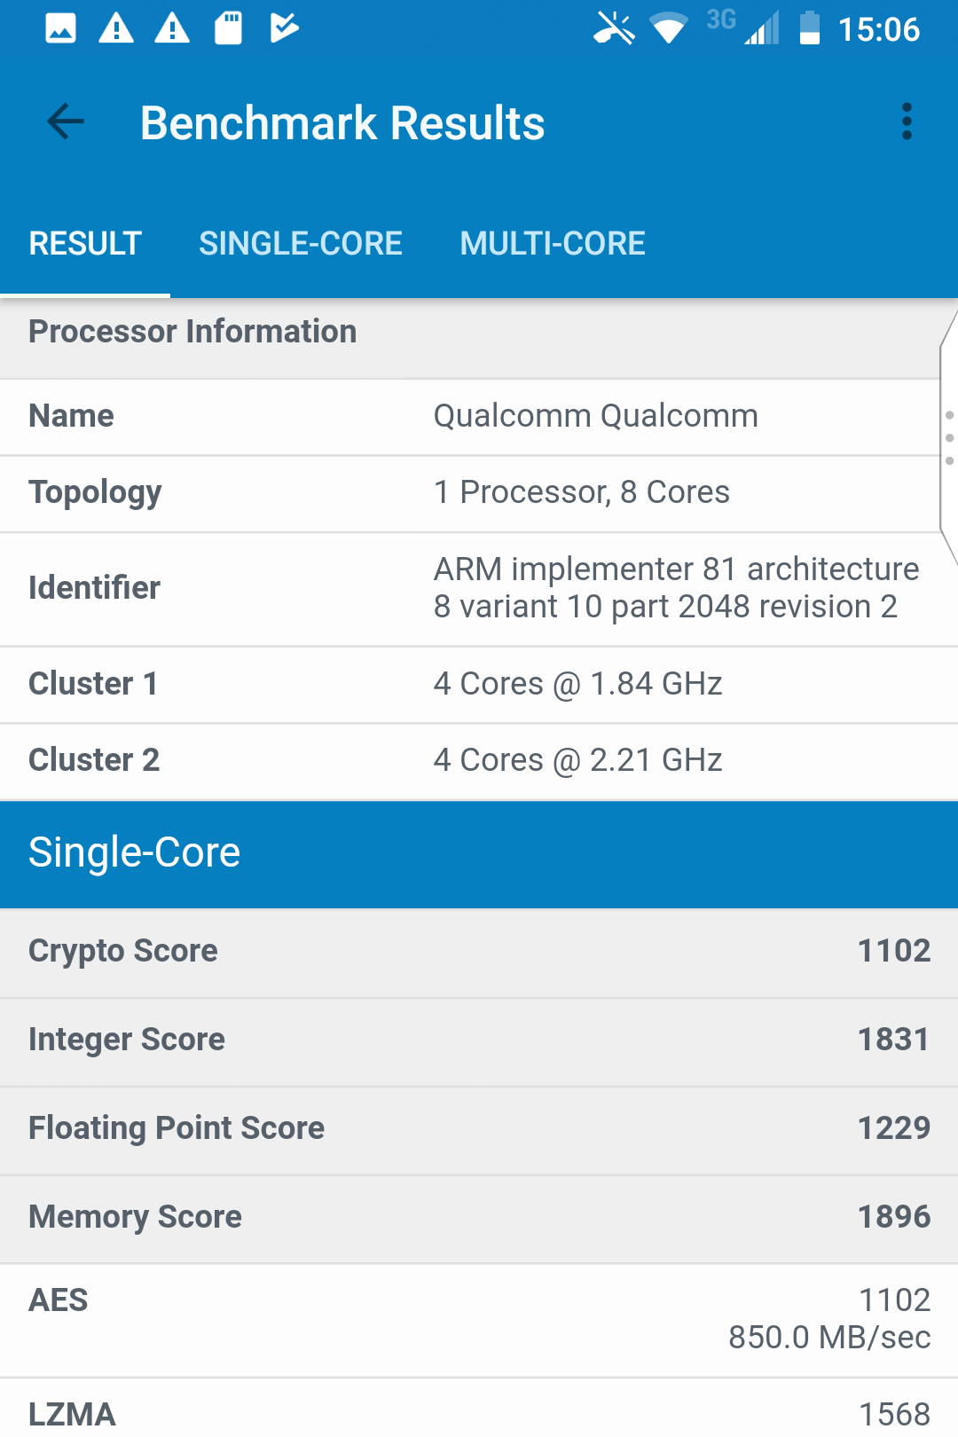Image resolution: width=958 pixels, height=1437 pixels.
Task: Tap the Cluster 2 frequency row
Action: point(479,761)
